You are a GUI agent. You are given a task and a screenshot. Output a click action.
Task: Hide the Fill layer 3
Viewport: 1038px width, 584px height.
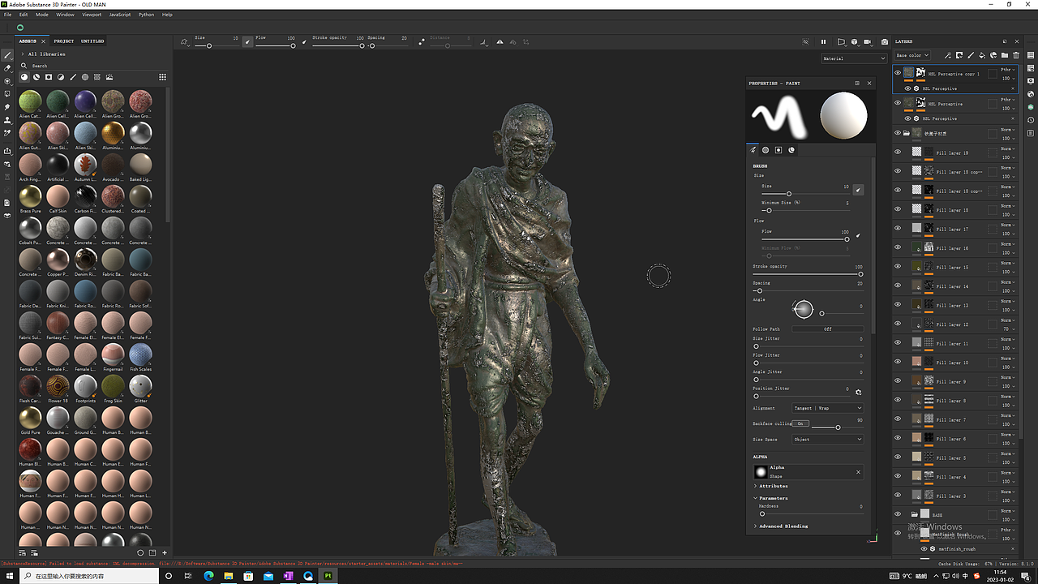898,496
